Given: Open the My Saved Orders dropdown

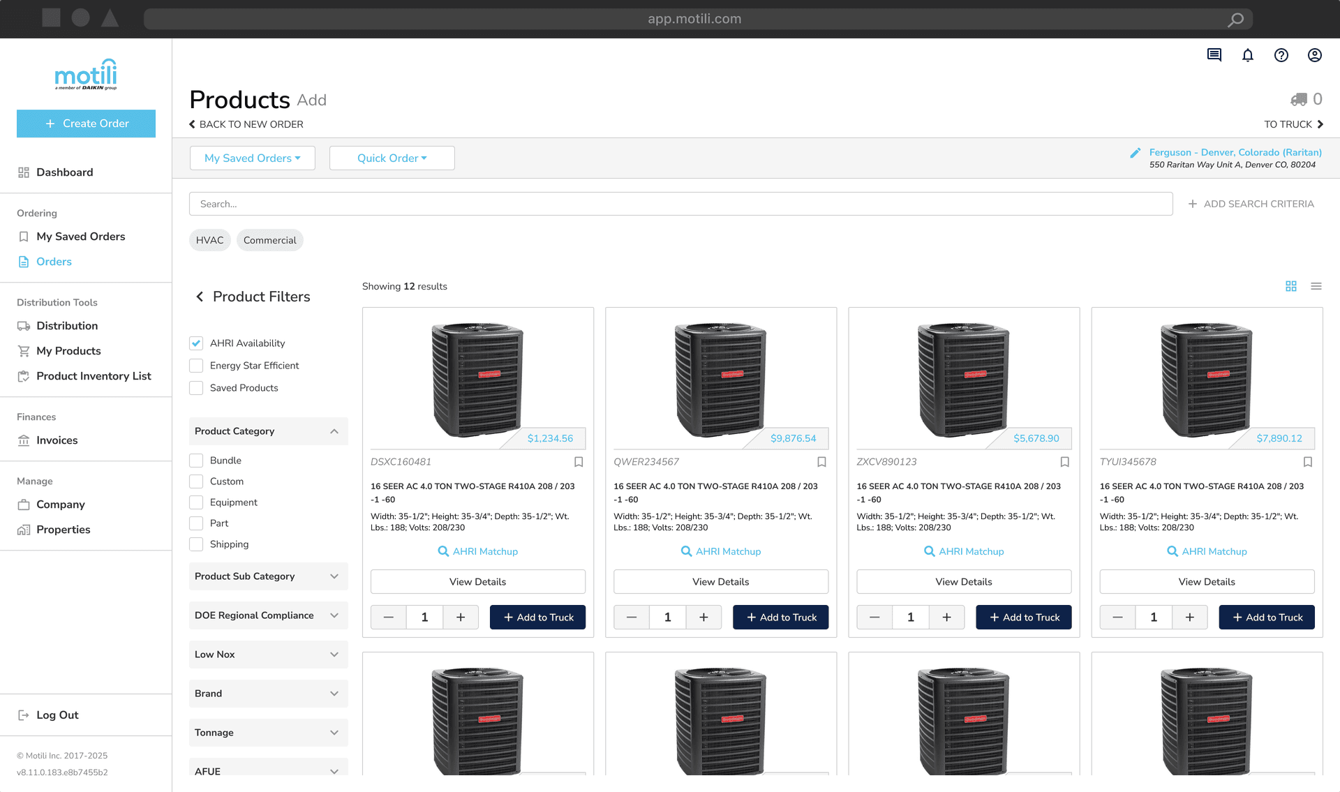Looking at the screenshot, I should click(x=252, y=158).
